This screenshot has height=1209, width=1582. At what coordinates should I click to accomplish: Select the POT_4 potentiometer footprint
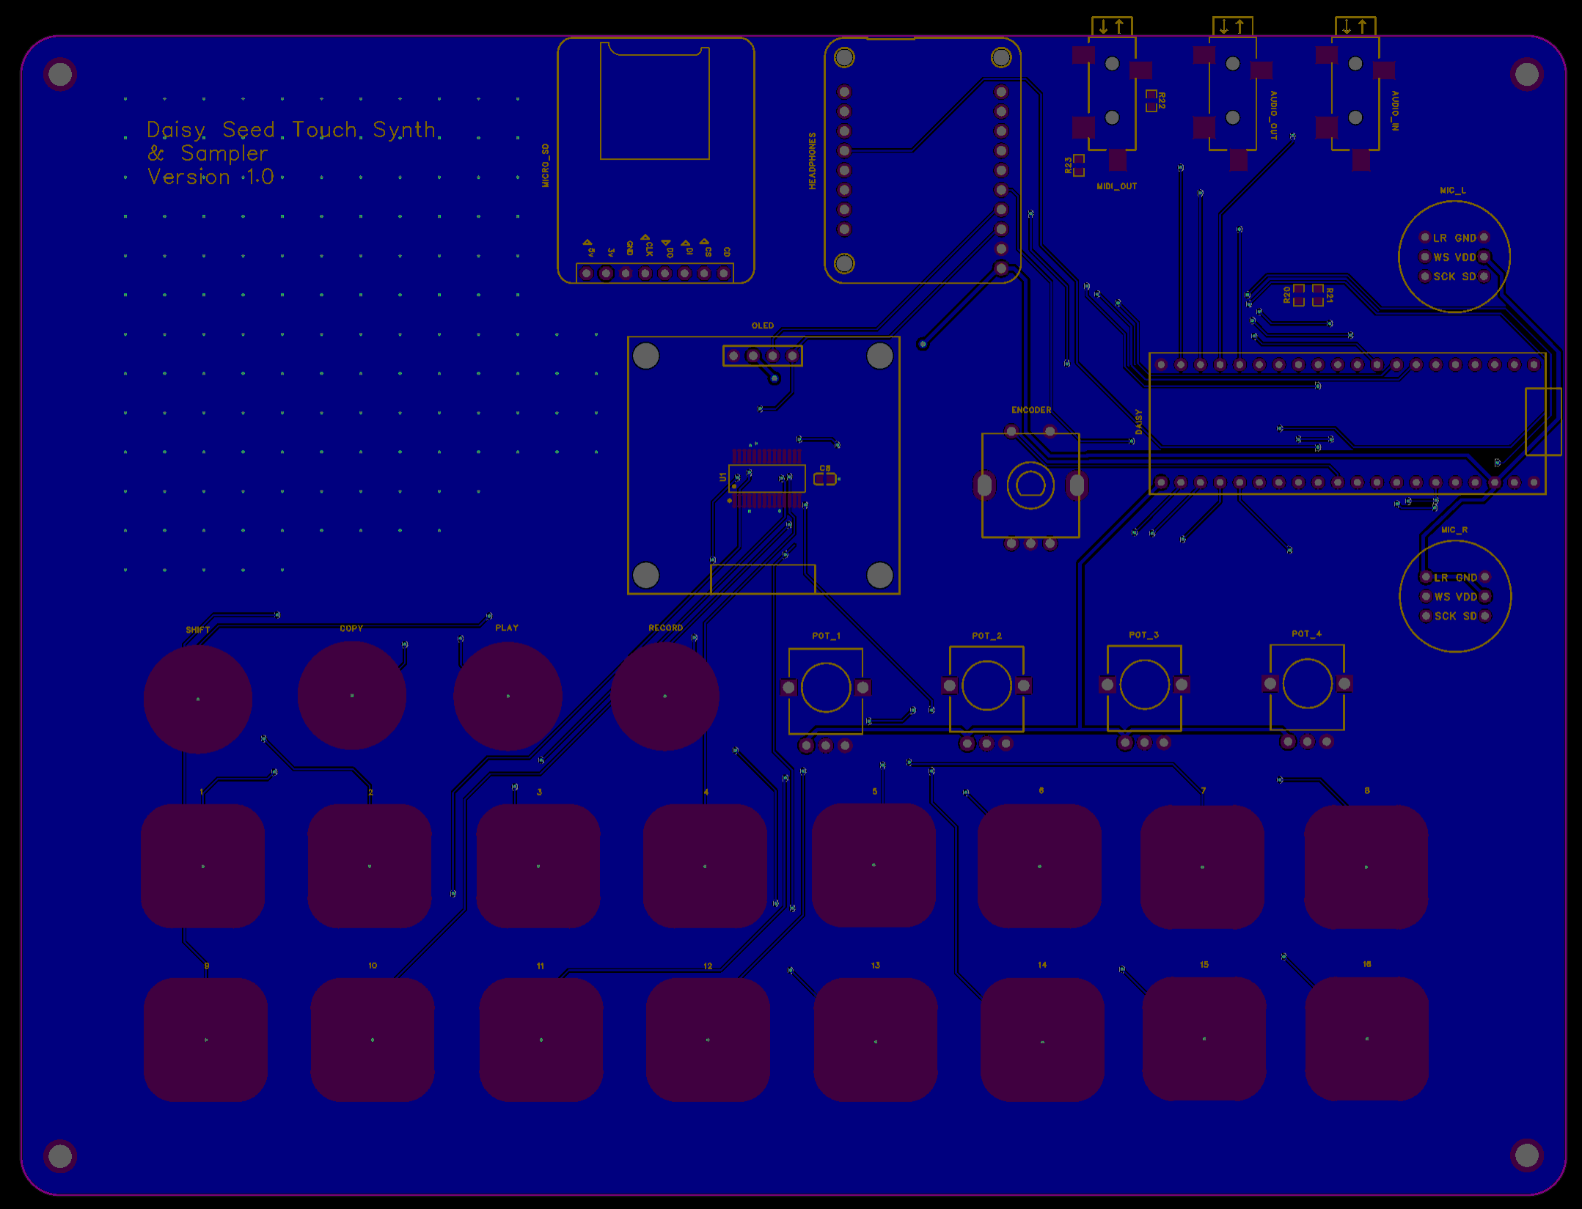[1307, 684]
